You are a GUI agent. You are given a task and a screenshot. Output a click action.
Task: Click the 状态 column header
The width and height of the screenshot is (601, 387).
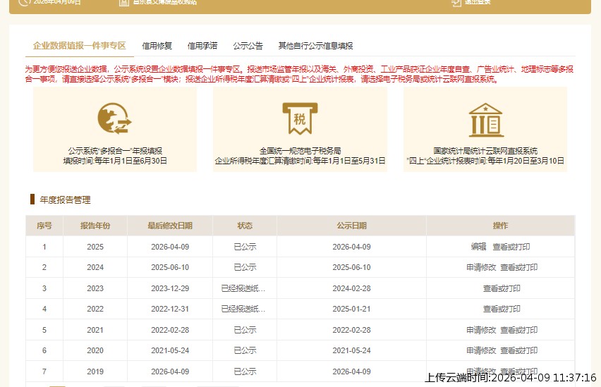245,226
